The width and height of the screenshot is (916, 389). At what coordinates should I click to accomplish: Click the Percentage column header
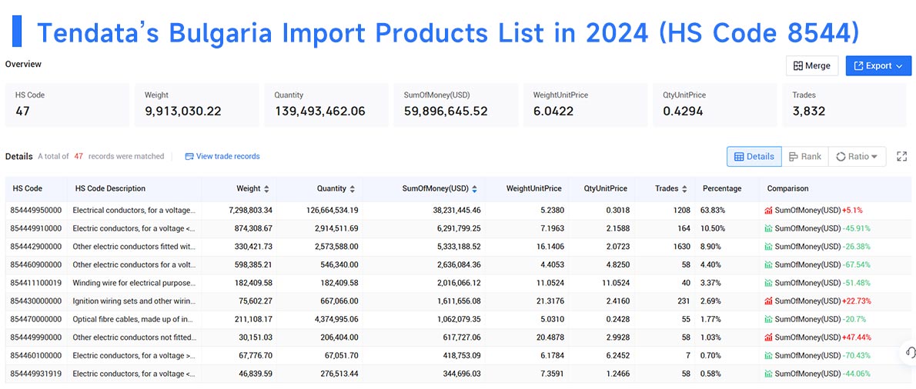tap(722, 188)
